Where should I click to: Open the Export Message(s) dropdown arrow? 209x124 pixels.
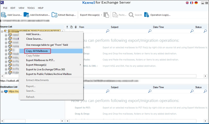coord(101,15)
